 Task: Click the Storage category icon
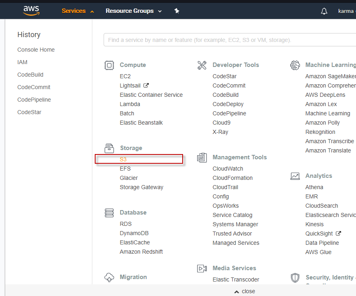109,148
